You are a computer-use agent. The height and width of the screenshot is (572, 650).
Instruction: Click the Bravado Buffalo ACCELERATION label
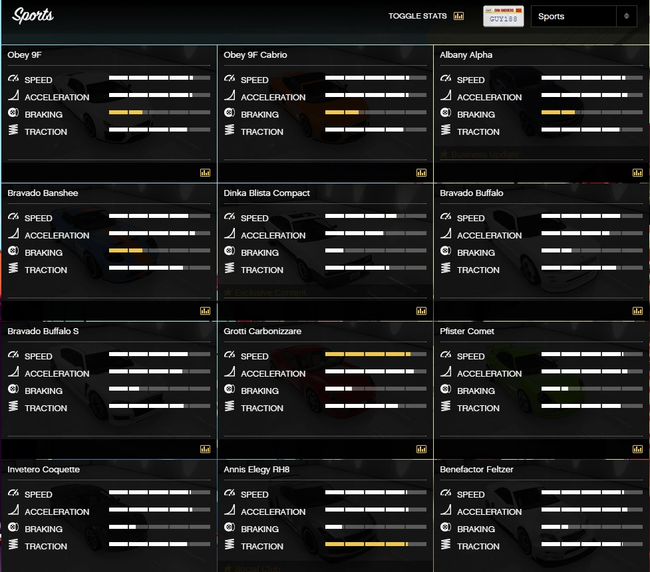489,235
